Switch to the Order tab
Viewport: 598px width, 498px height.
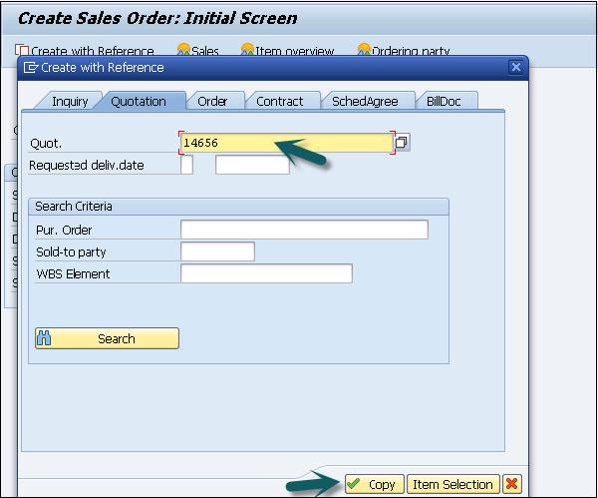pos(212,102)
